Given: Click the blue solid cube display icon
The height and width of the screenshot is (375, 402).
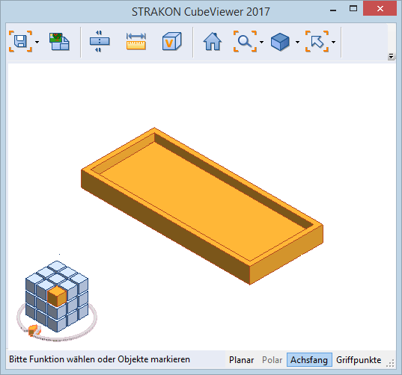Looking at the screenshot, I should coord(280,42).
